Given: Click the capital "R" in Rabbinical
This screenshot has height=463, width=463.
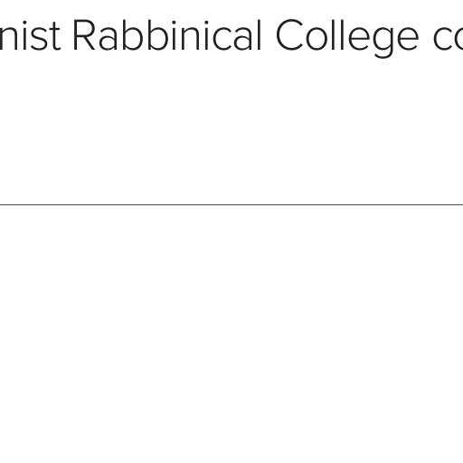Looking at the screenshot, I should [85, 35].
